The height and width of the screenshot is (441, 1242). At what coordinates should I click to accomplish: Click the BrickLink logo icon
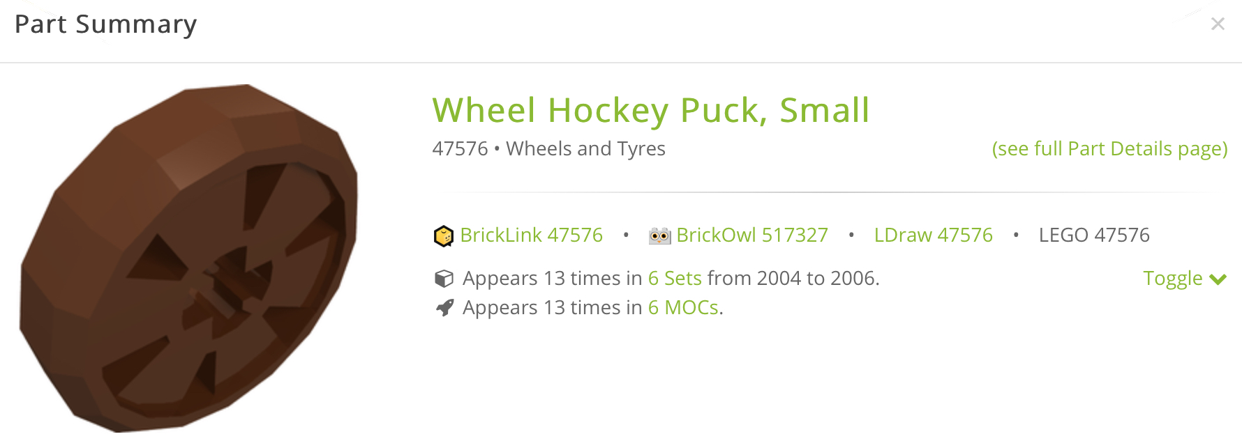pyautogui.click(x=443, y=236)
